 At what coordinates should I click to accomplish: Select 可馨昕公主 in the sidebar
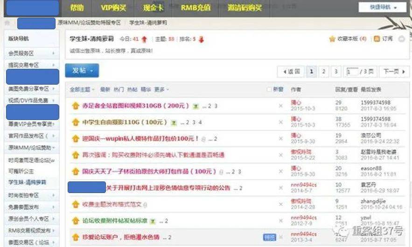[x=21, y=172]
